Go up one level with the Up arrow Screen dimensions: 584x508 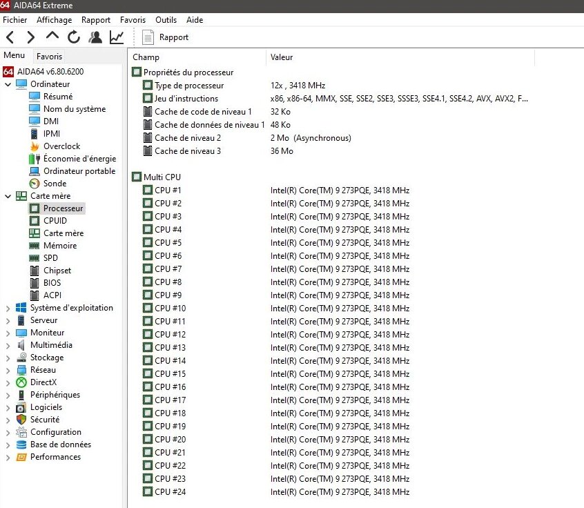52,36
